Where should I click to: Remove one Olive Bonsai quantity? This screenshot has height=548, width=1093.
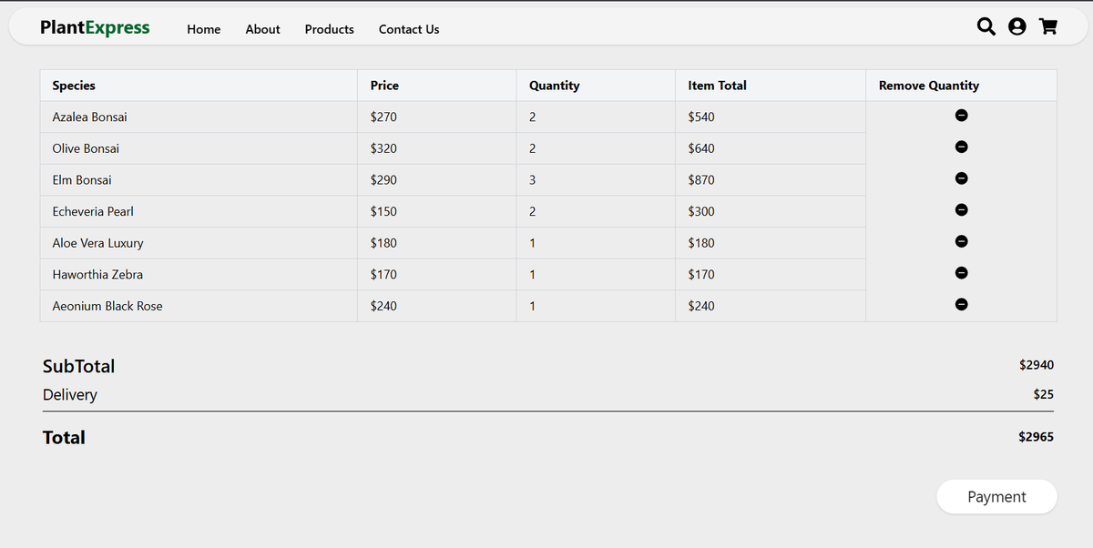[x=961, y=147]
